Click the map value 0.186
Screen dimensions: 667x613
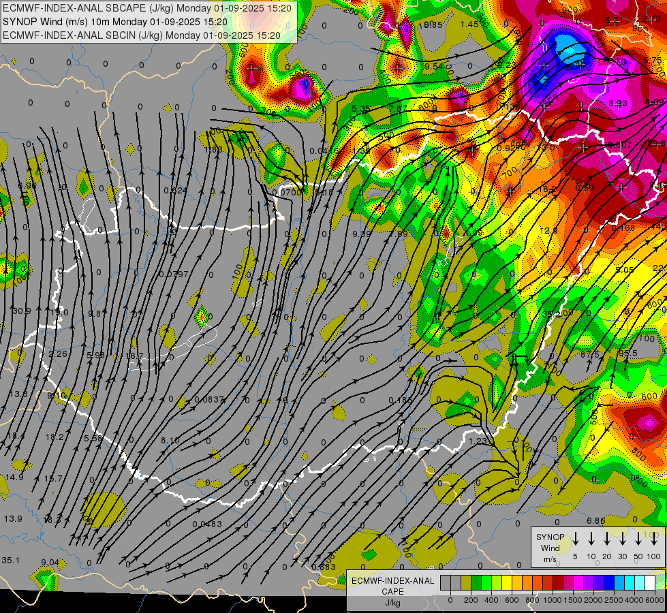tap(401, 400)
